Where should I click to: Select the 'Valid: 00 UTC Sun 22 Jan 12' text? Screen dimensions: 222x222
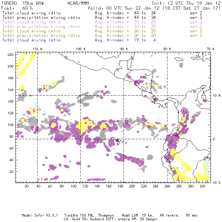[124, 8]
